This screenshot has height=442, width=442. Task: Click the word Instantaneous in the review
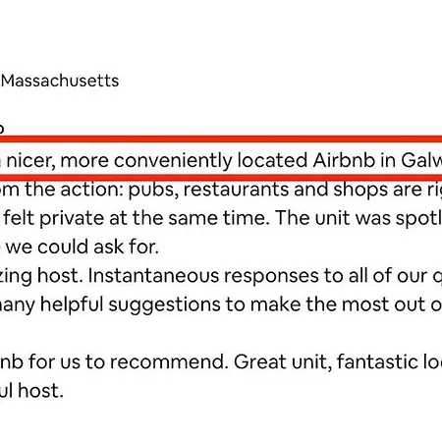tap(153, 276)
